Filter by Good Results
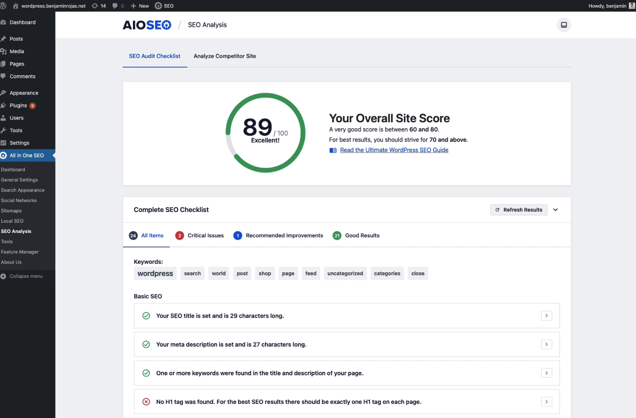 pos(356,235)
